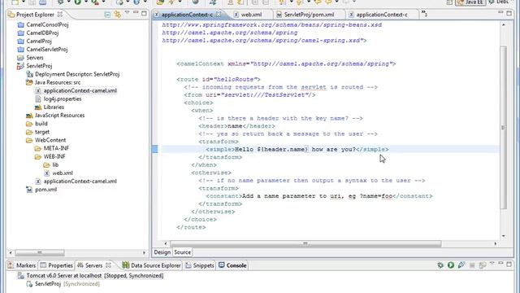520x293 pixels.
Task: Minimize the editor area
Action: [x=500, y=13]
